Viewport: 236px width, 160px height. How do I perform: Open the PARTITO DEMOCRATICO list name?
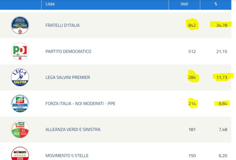pyautogui.click(x=68, y=51)
